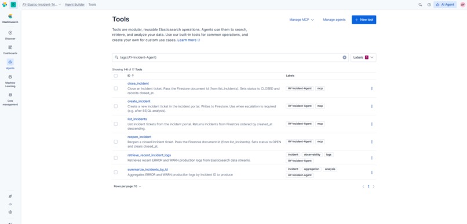Select the Agents sidebar icon

(x=10, y=62)
